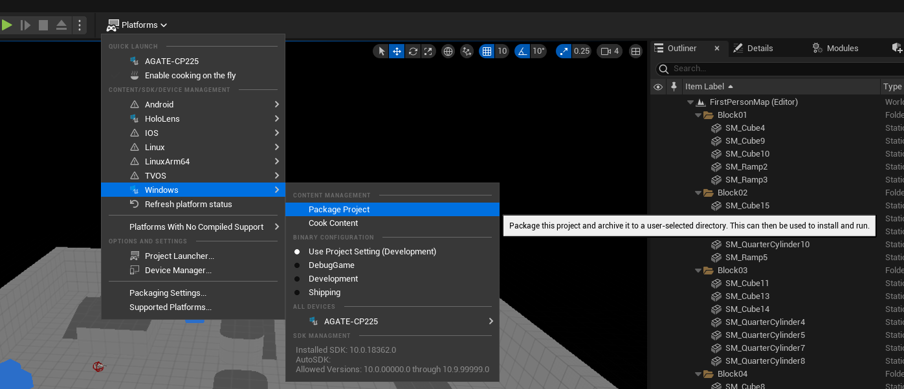Collapse the Block01 folder in Outliner
Image resolution: width=904 pixels, height=389 pixels.
click(x=698, y=115)
